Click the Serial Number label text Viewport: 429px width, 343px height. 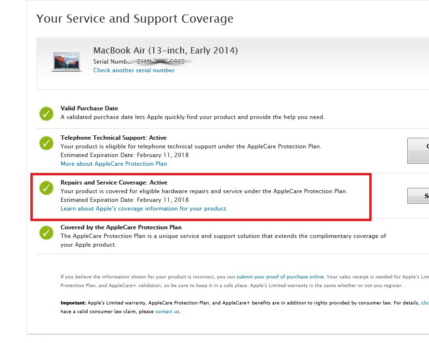114,62
